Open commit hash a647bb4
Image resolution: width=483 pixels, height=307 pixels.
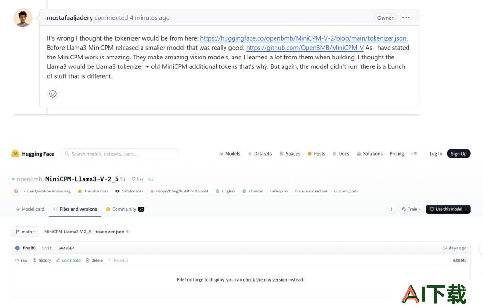click(x=67, y=248)
